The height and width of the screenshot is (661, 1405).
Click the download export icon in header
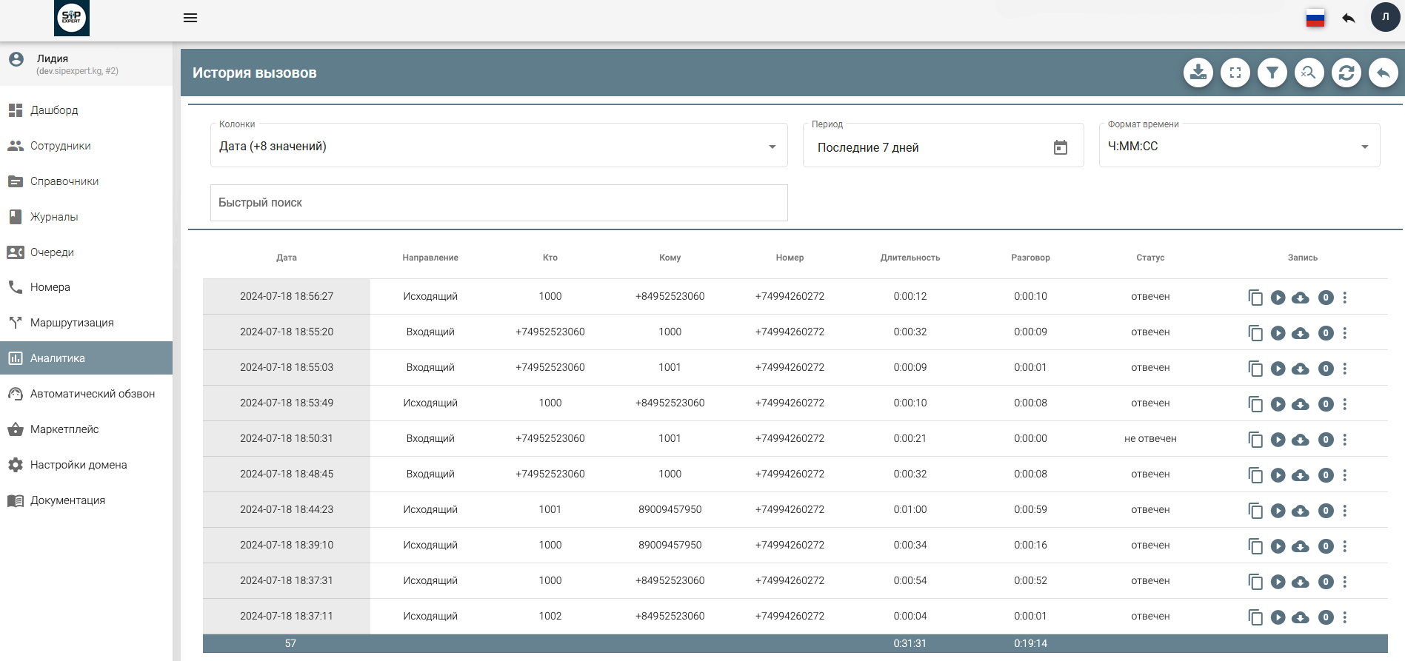(1198, 73)
